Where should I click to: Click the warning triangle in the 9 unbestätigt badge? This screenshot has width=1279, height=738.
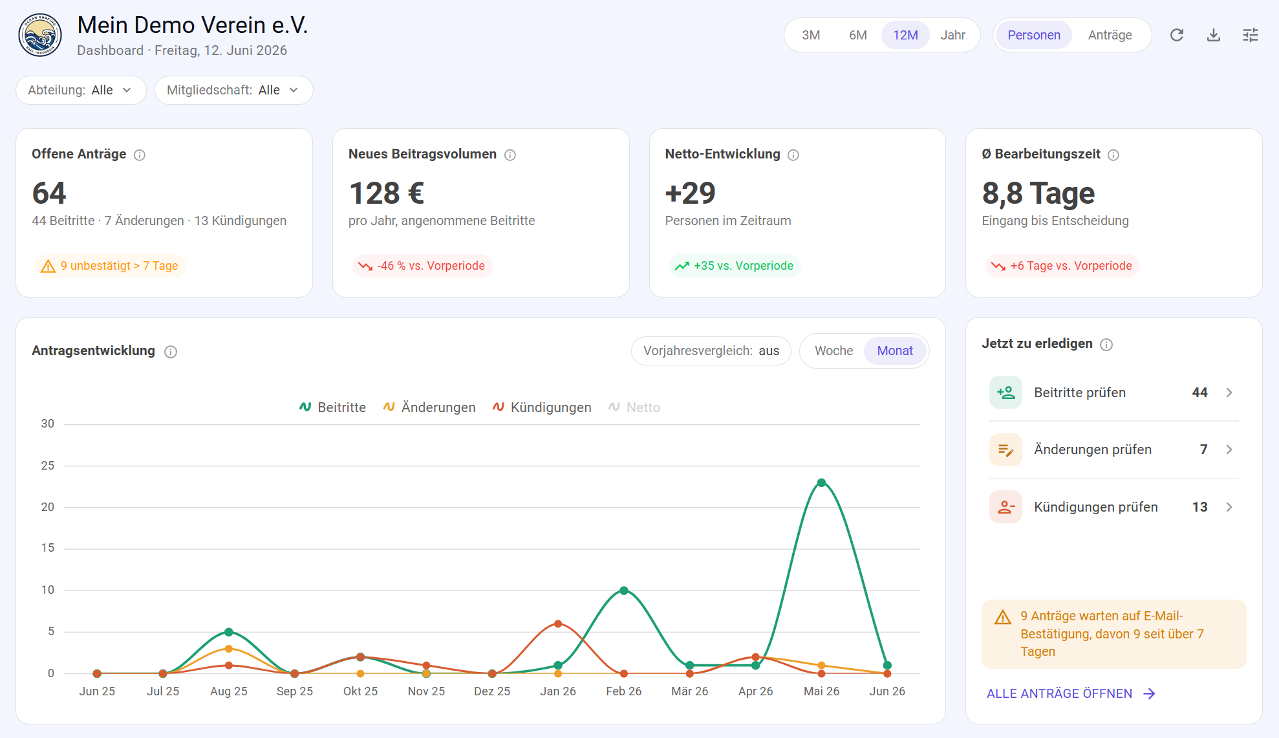click(48, 266)
